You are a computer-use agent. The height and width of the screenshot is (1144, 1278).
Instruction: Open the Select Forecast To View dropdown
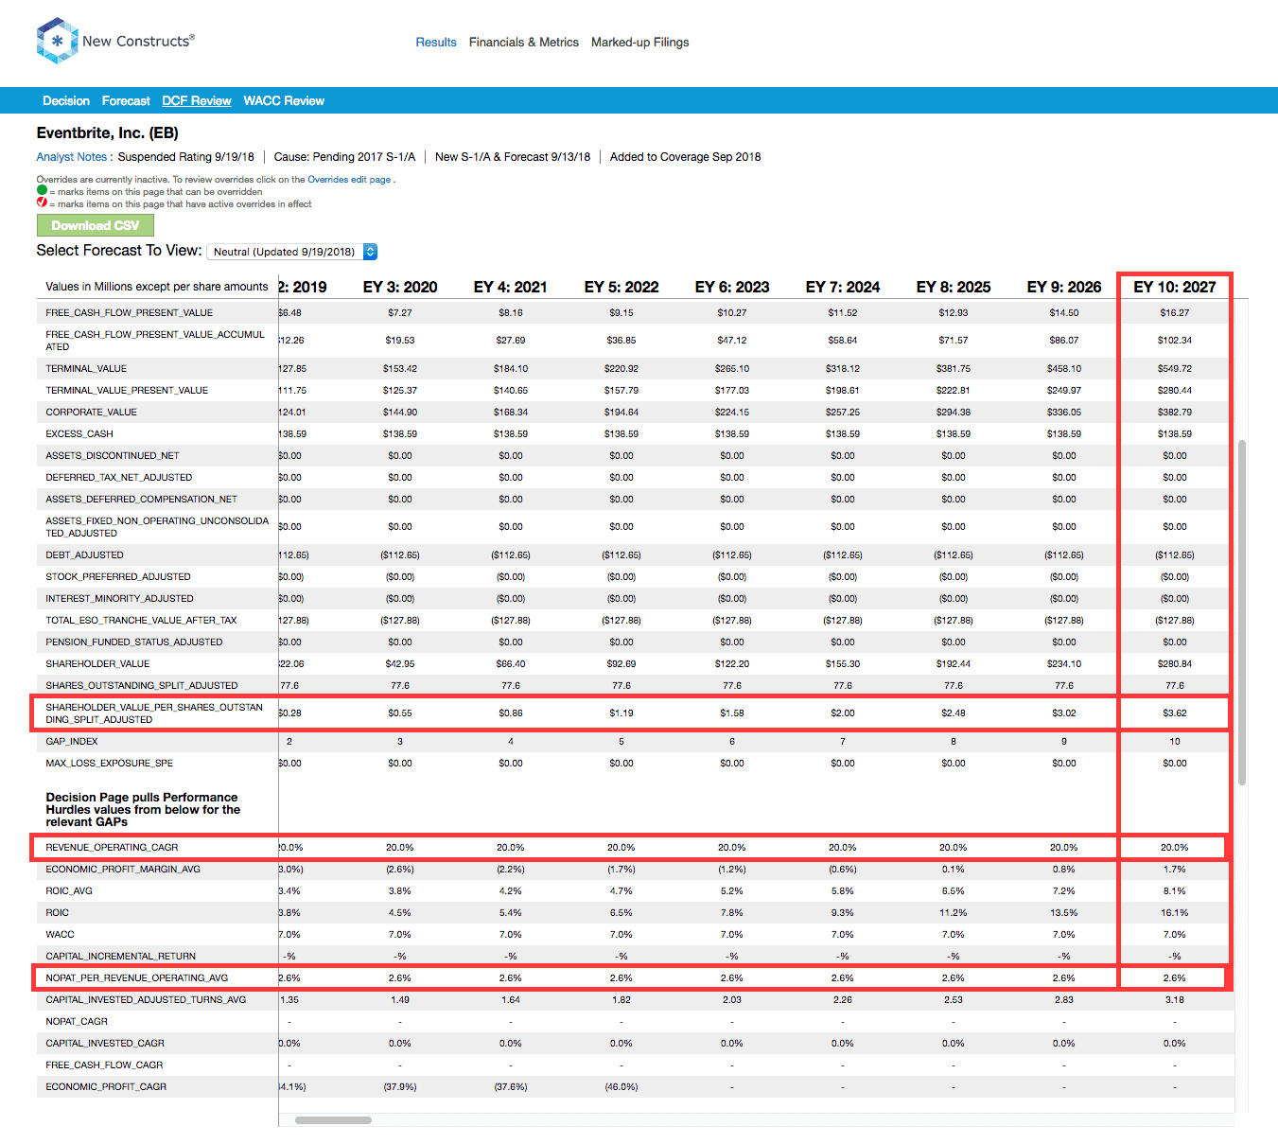292,252
